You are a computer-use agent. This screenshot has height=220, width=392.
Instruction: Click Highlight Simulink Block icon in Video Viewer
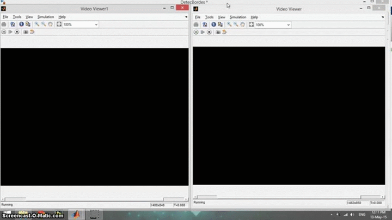tap(224, 32)
